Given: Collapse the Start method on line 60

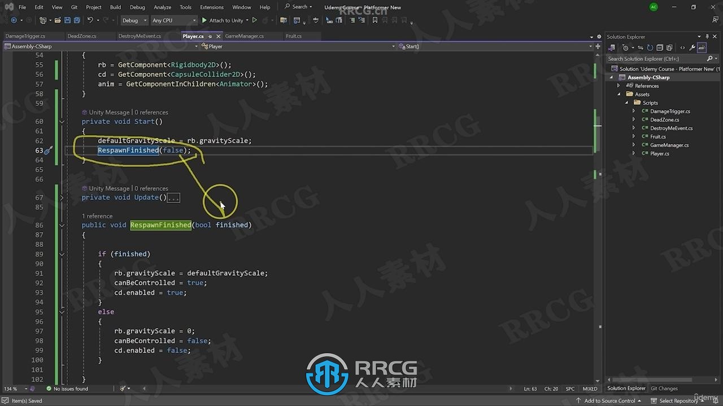Looking at the screenshot, I should (62, 121).
